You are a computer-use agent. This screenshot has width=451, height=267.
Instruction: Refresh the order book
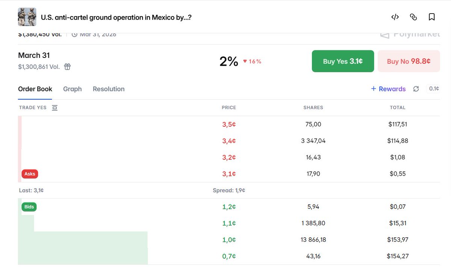pyautogui.click(x=416, y=89)
